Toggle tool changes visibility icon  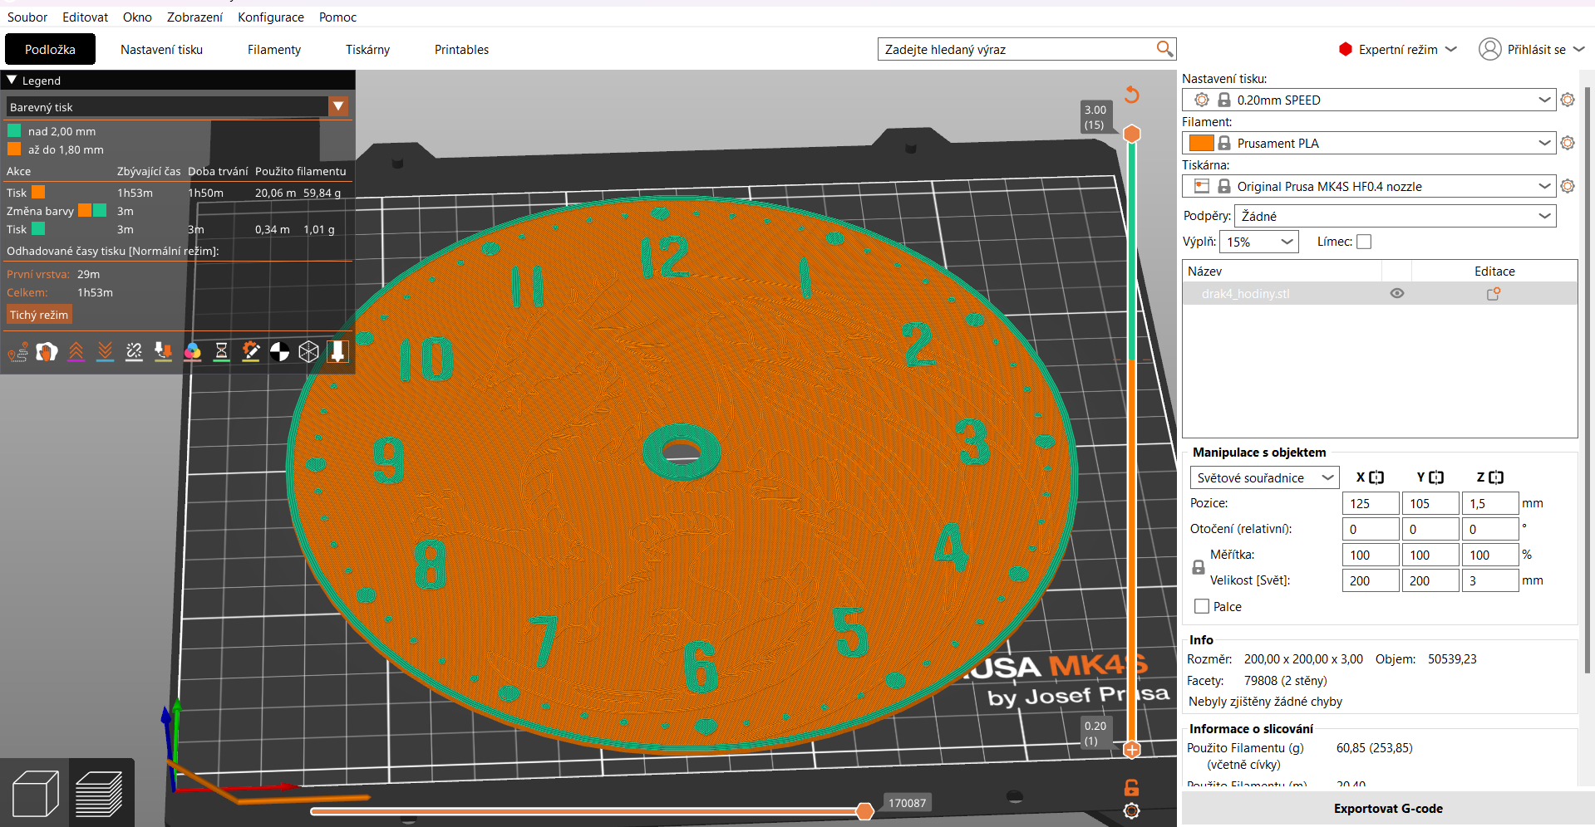click(163, 352)
